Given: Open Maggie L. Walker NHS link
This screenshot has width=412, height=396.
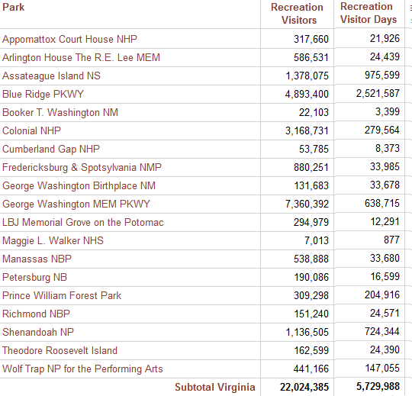Looking at the screenshot, I should coord(53,241).
